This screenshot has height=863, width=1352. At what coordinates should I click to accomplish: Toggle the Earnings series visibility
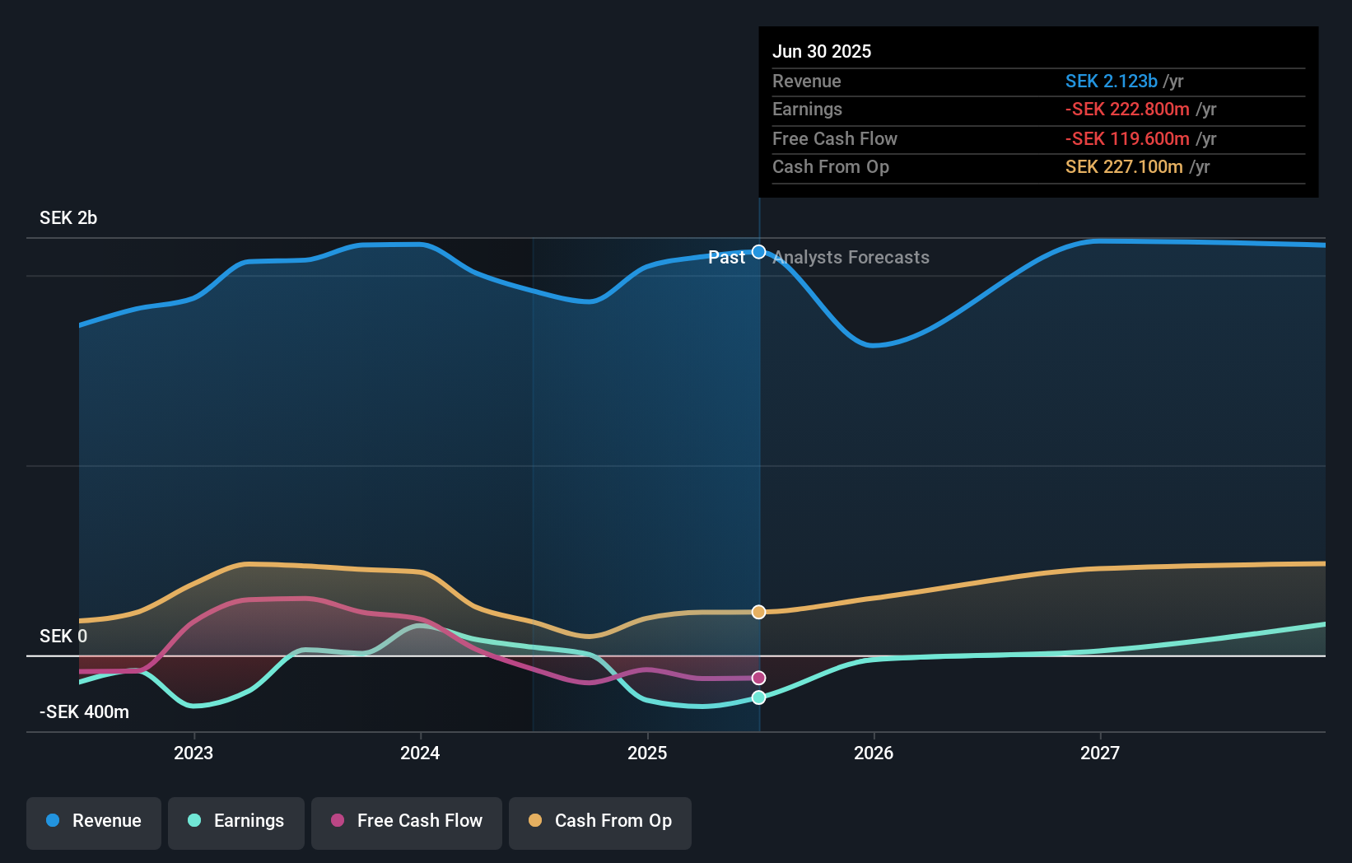click(x=236, y=821)
